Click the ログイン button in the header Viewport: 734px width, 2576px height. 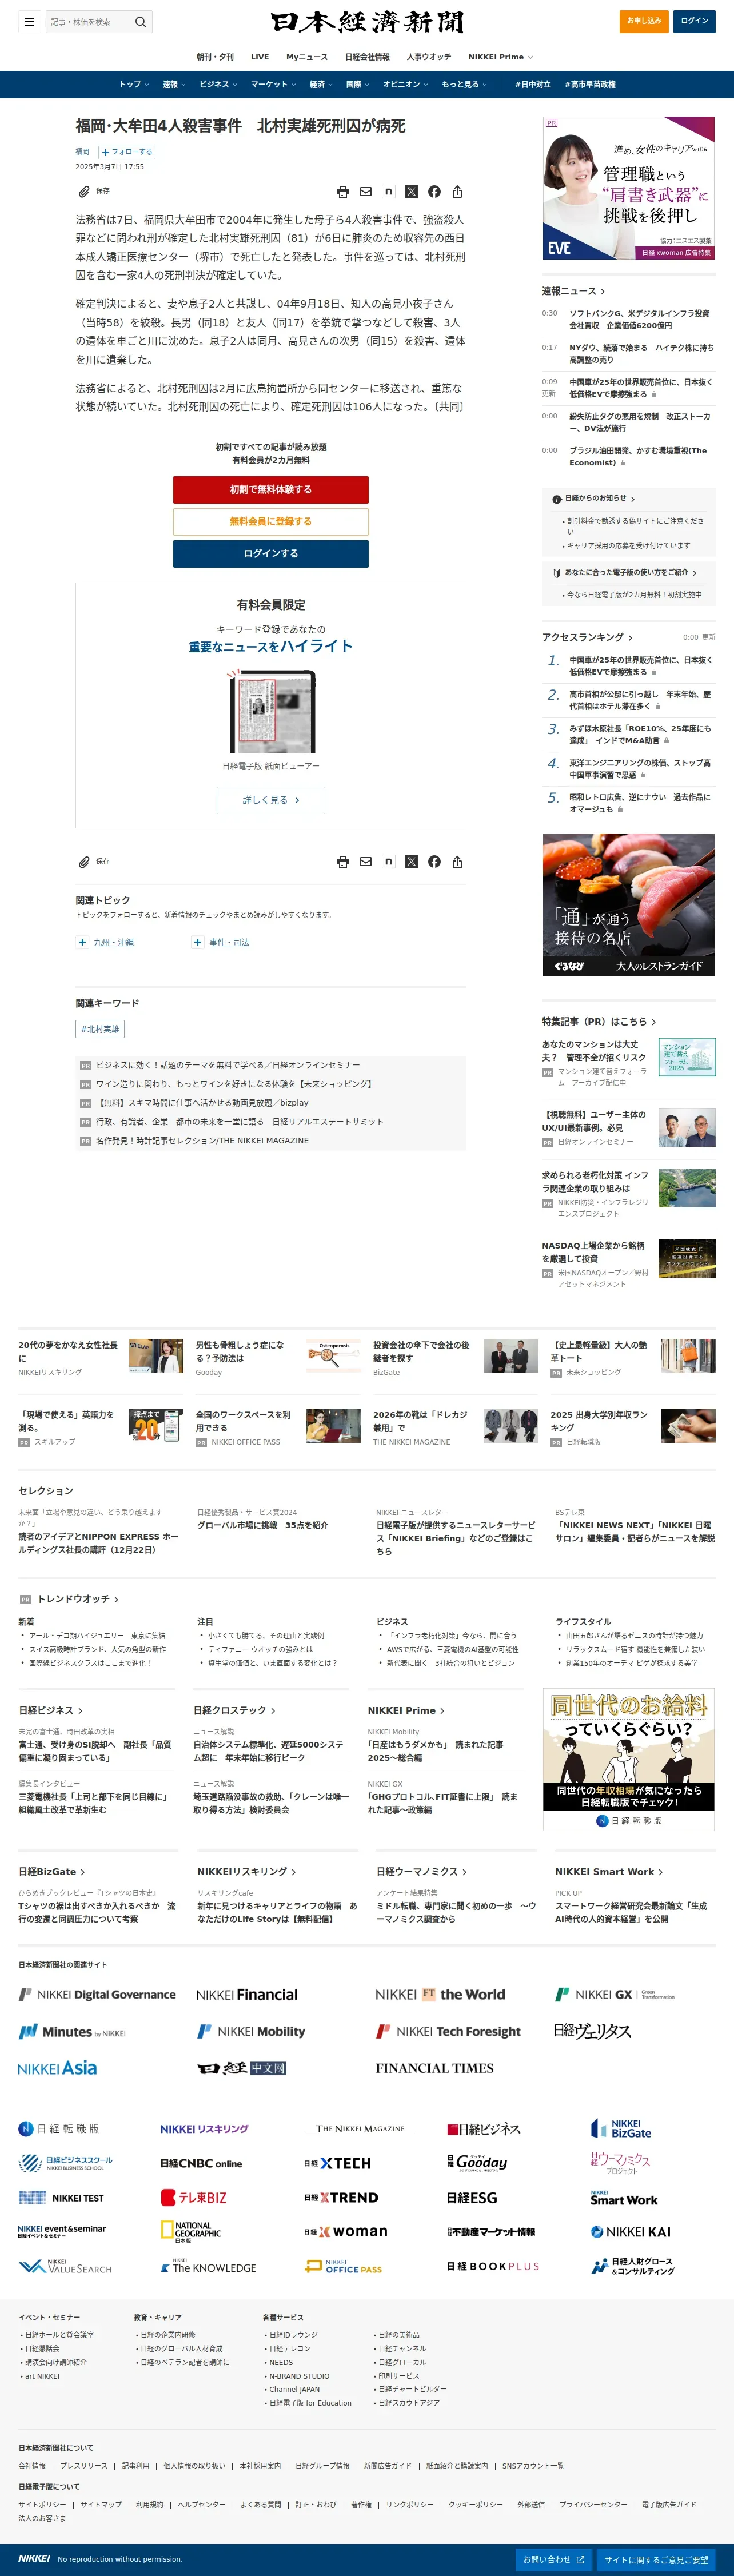click(x=694, y=21)
